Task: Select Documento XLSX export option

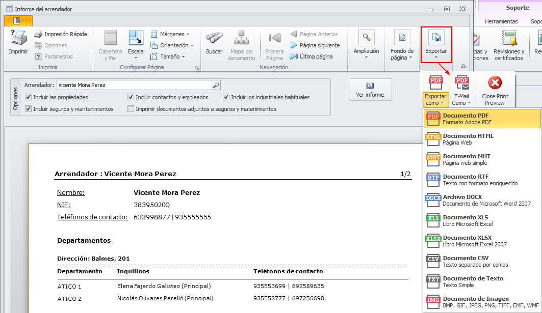Action: click(482, 241)
